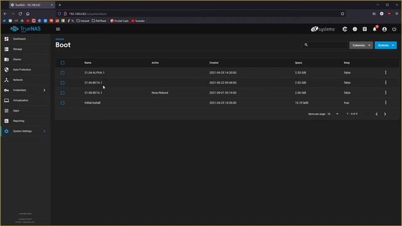
Task: Click the Dashboard icon in the sidebar
Action: click(6, 39)
